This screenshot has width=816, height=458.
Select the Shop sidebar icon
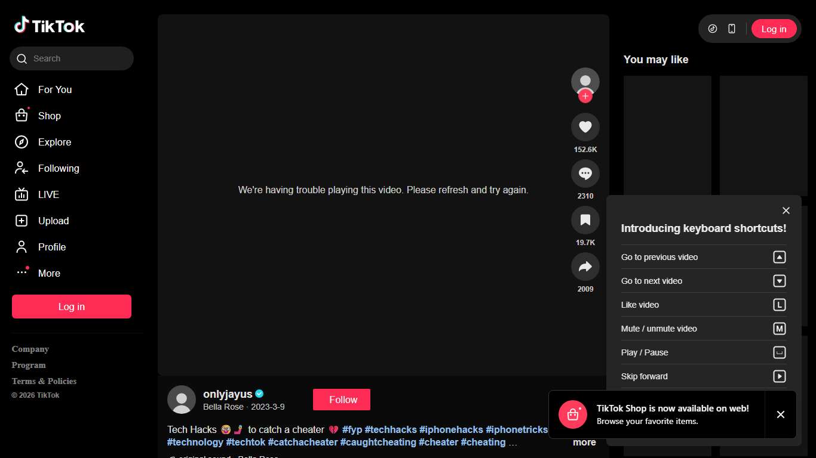[x=21, y=116]
